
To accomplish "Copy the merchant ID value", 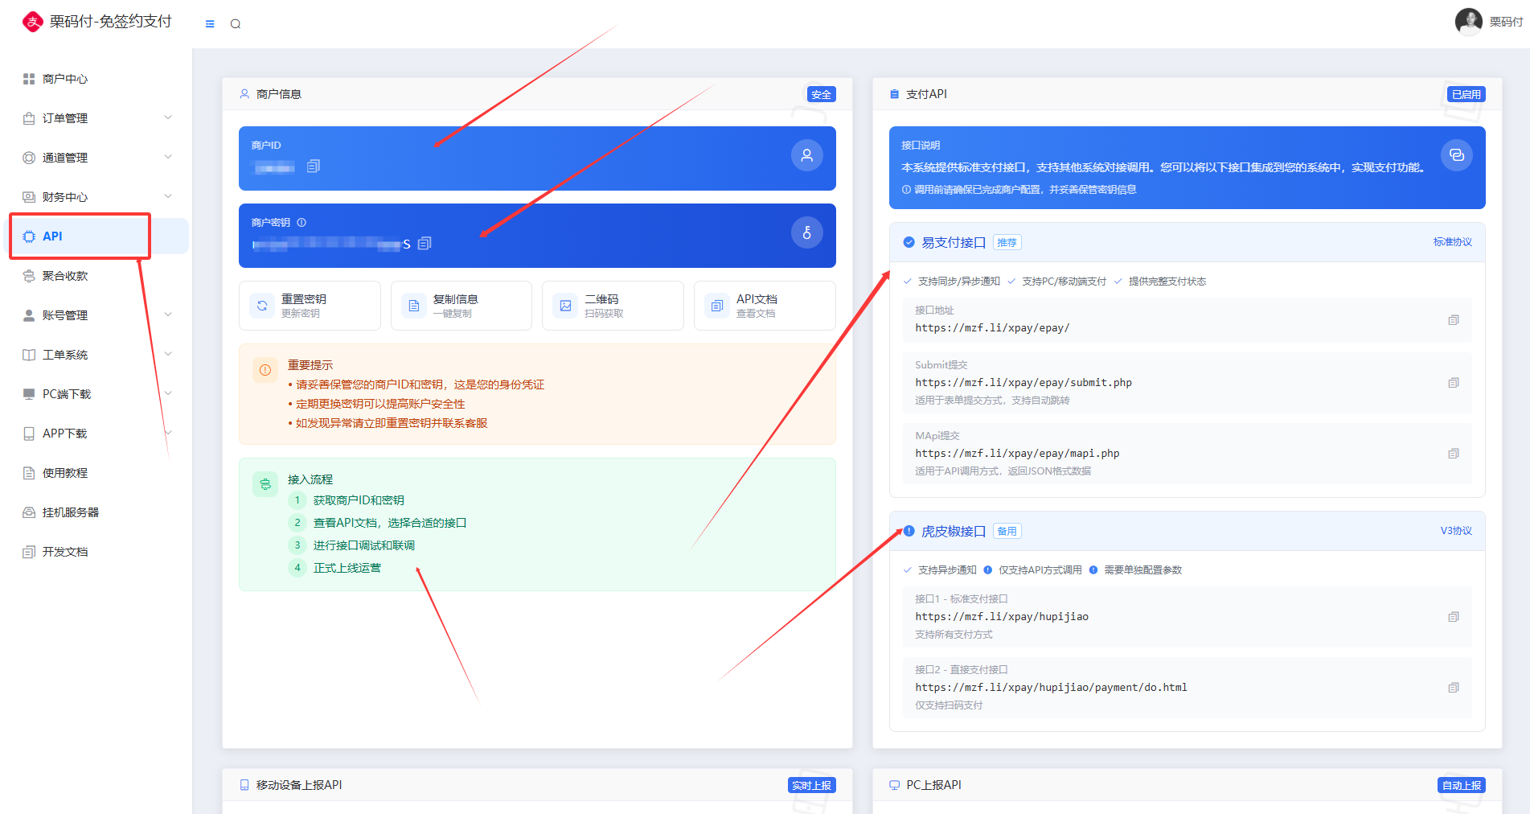I will (314, 166).
